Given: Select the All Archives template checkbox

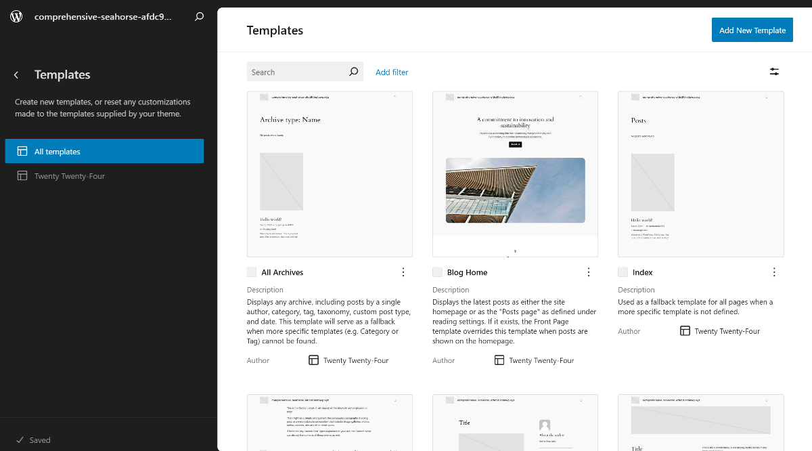Looking at the screenshot, I should point(252,272).
